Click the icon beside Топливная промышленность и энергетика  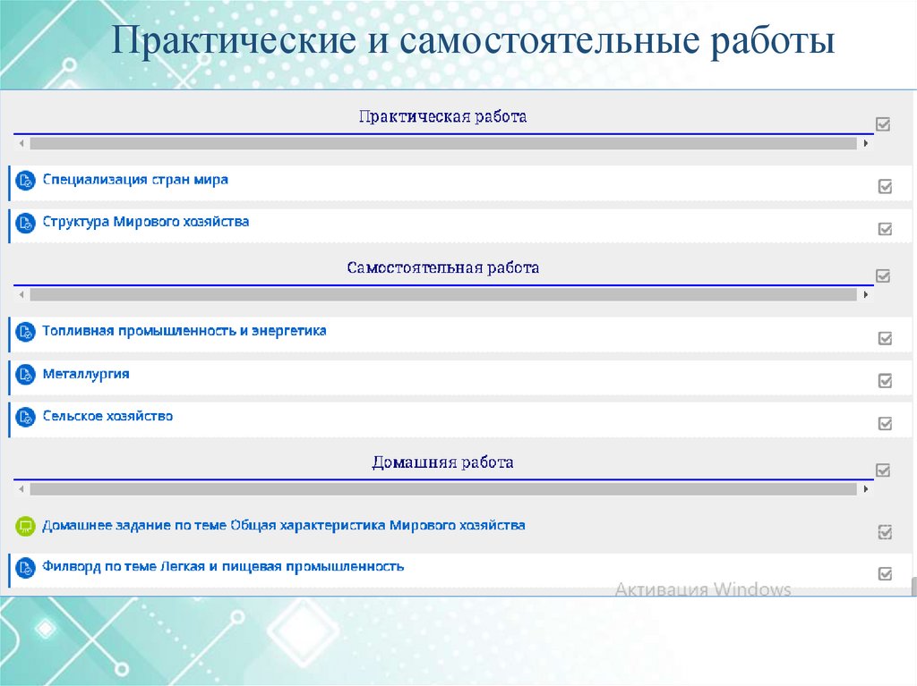(25, 332)
